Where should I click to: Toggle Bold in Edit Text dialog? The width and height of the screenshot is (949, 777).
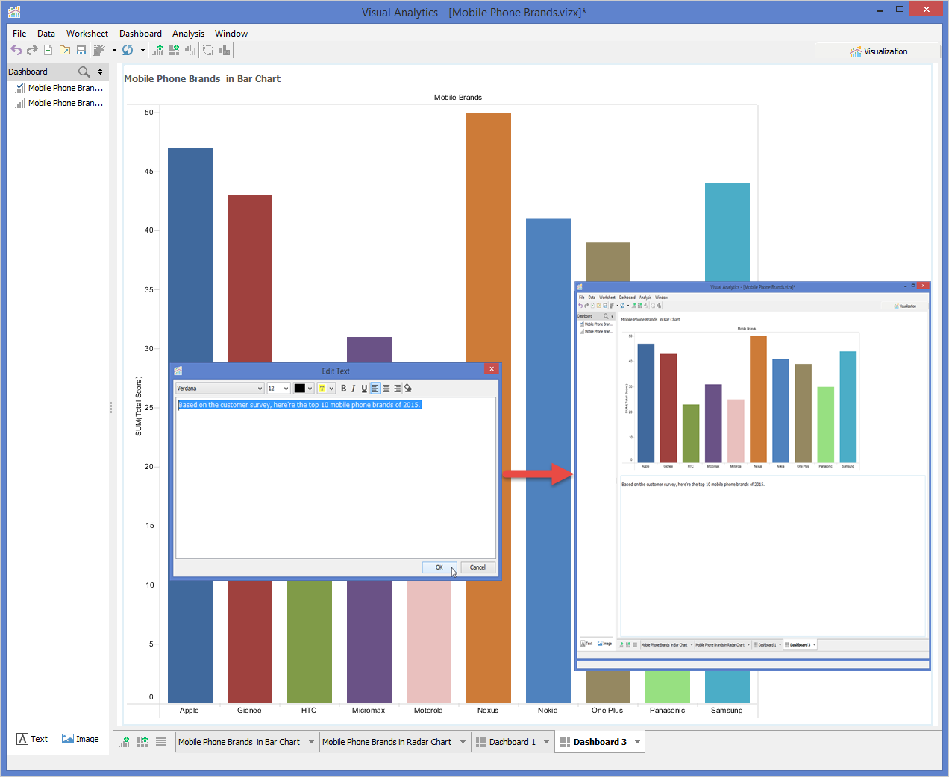click(x=344, y=388)
